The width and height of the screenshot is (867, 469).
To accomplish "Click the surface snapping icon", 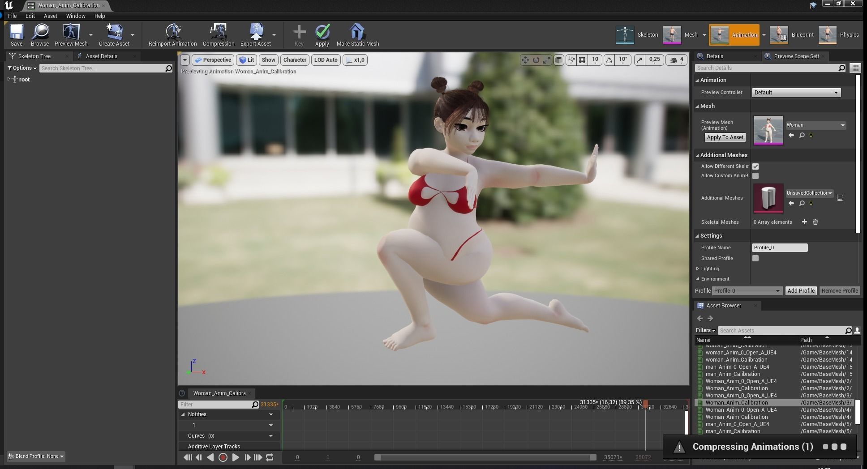I will pyautogui.click(x=571, y=60).
